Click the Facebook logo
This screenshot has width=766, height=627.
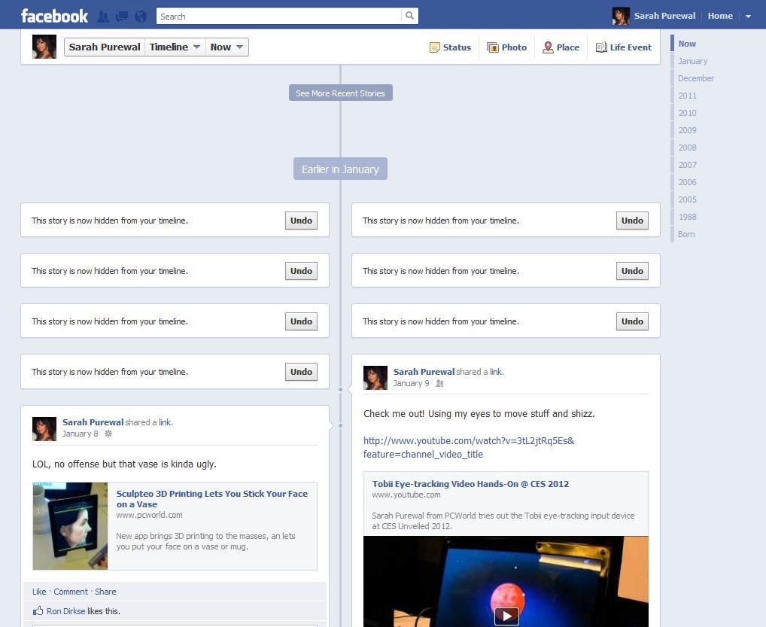point(53,15)
